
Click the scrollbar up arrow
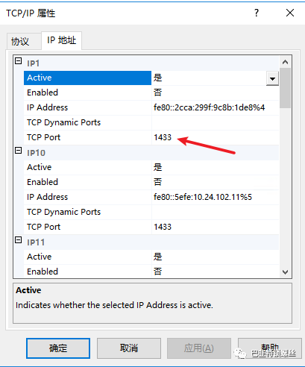click(x=286, y=62)
